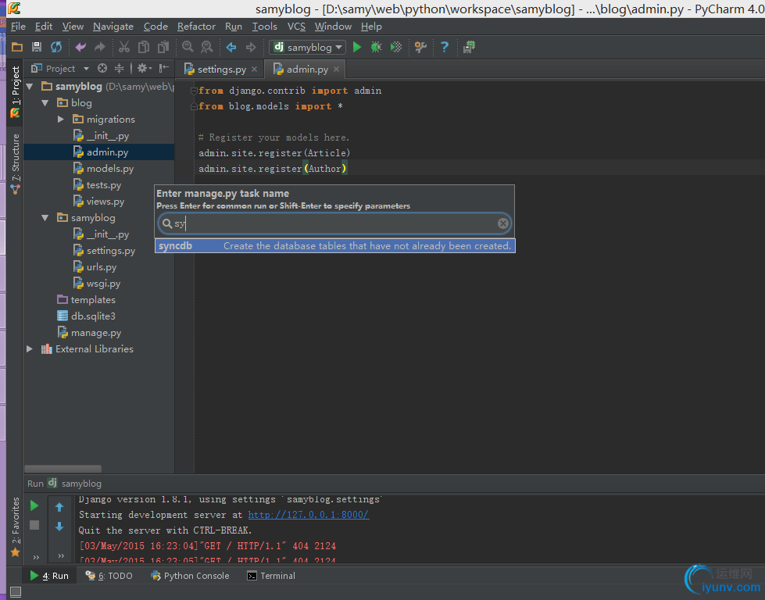
Task: Open the http://127.0.0.1:8000/ server link
Action: pos(309,515)
